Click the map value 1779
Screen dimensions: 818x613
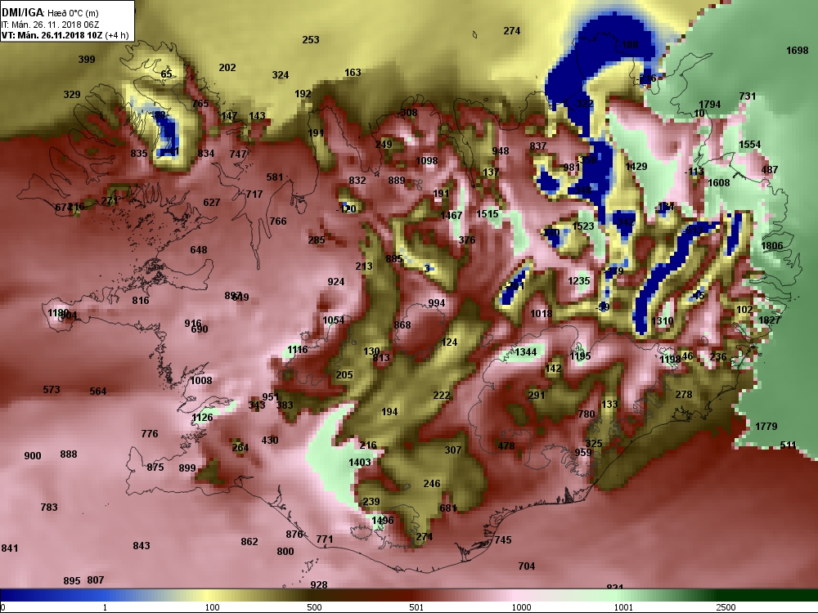tap(766, 427)
